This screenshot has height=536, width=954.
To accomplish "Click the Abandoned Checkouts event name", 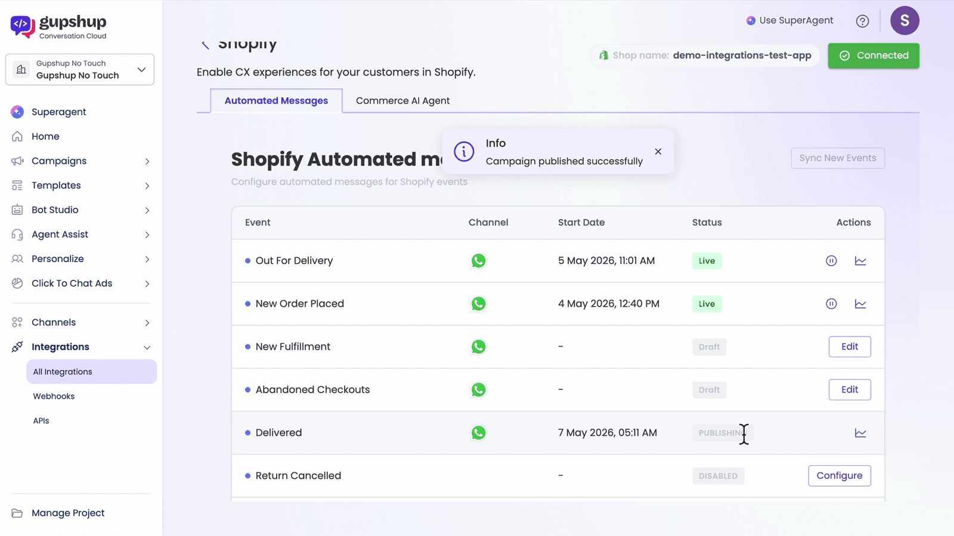I will click(x=312, y=389).
